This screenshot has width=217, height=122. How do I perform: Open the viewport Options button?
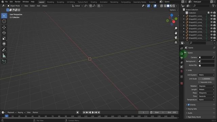(174, 10)
